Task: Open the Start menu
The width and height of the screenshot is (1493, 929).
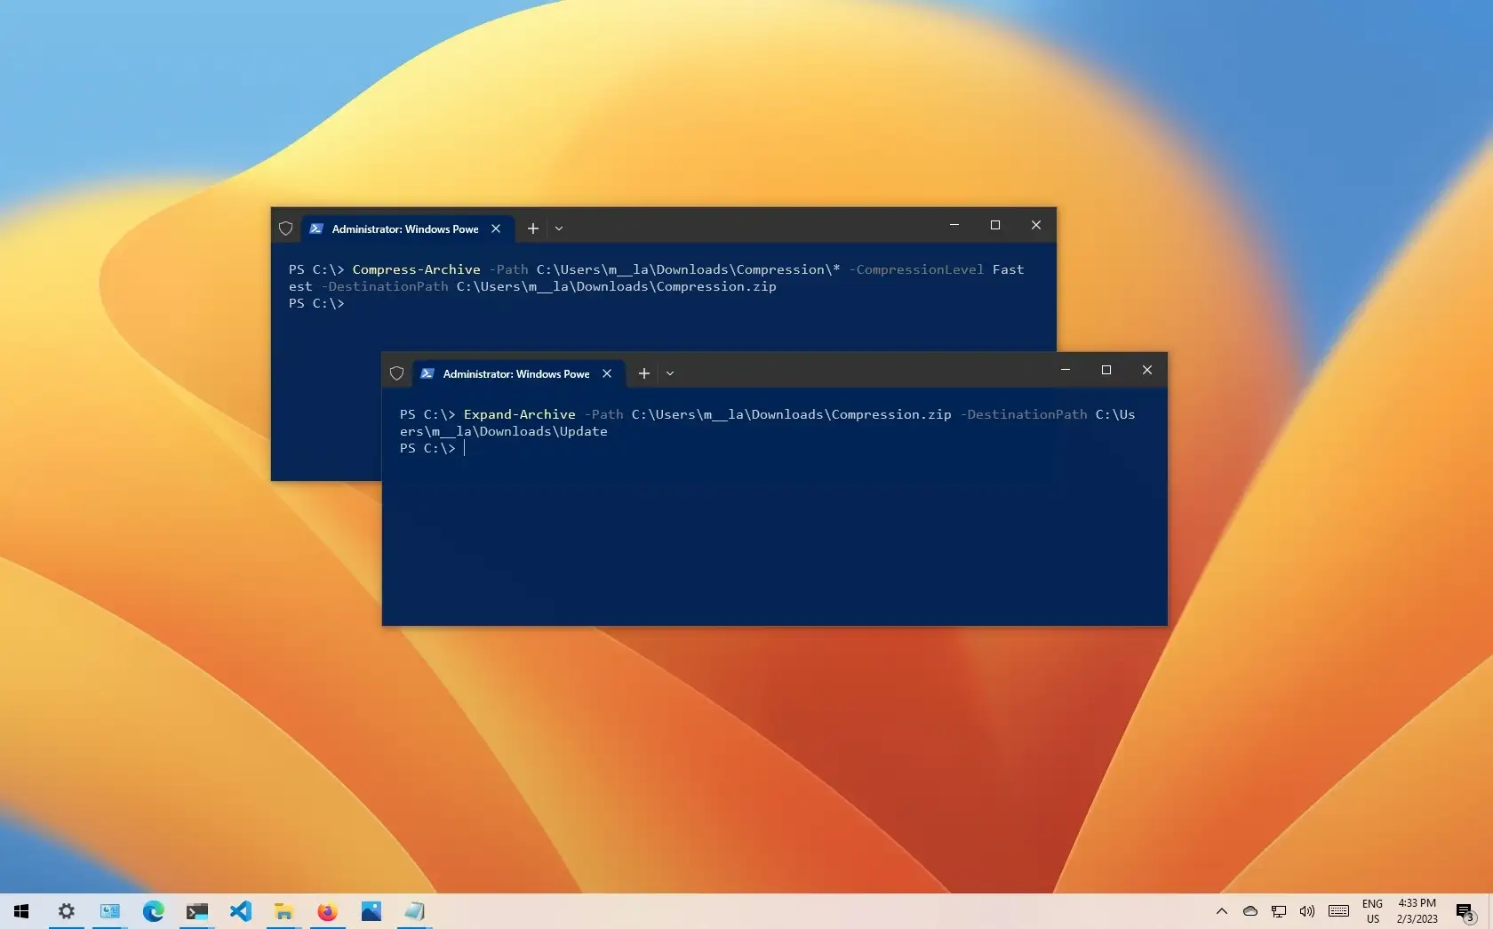Action: 21,911
